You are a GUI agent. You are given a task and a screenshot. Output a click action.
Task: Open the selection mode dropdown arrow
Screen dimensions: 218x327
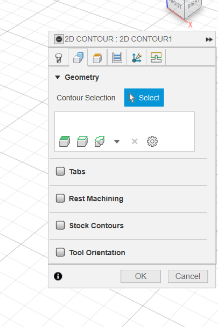[117, 142]
